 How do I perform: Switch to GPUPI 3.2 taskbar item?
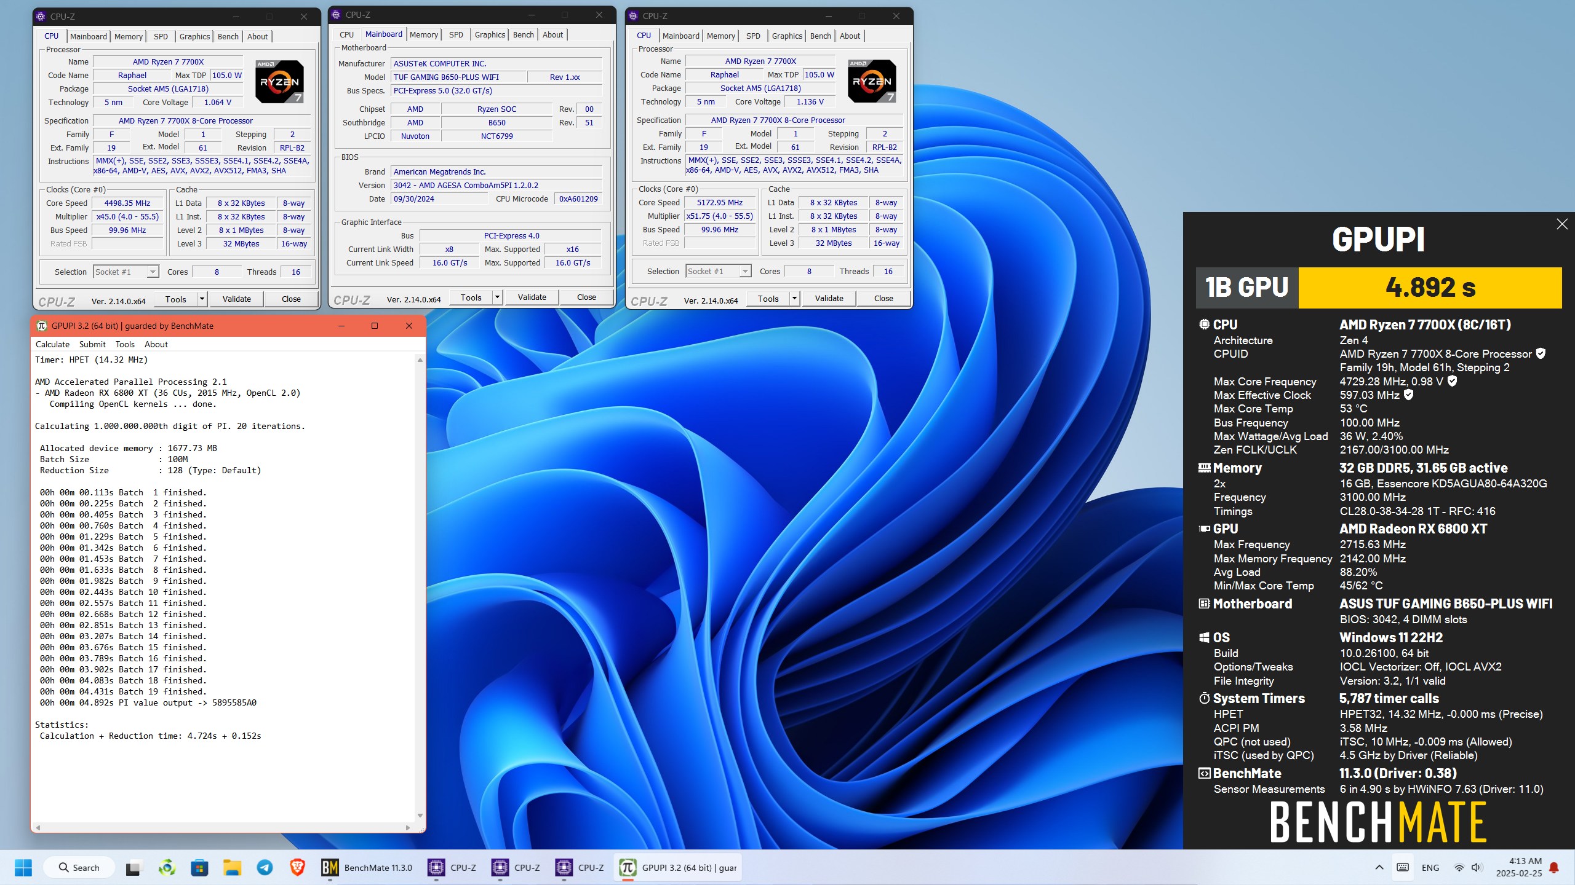click(x=678, y=868)
